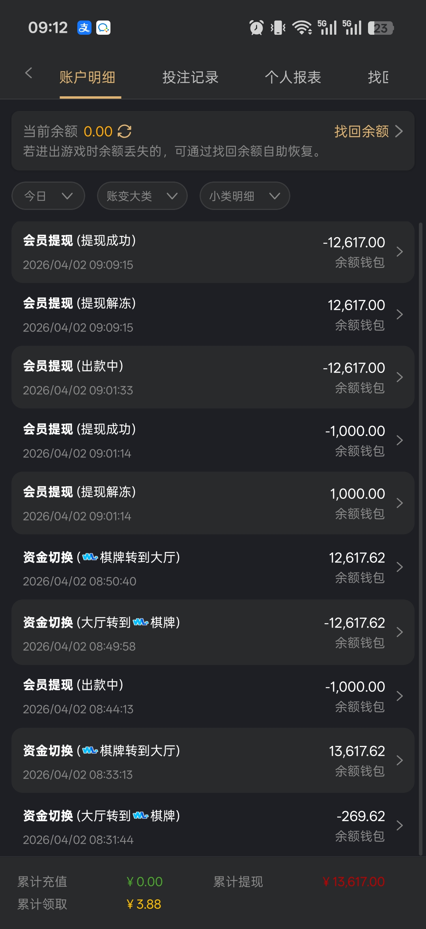Viewport: 426px width, 929px height.
Task: Refresh the current balance
Action: tap(125, 131)
